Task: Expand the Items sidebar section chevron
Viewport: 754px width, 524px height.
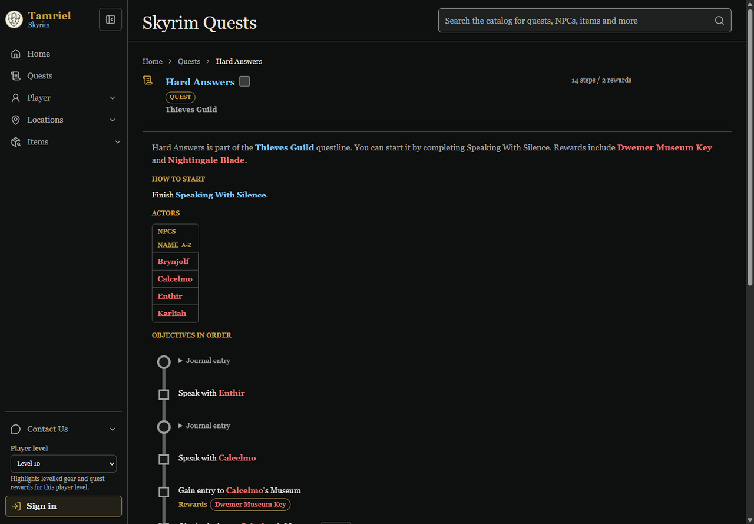Action: coord(117,142)
